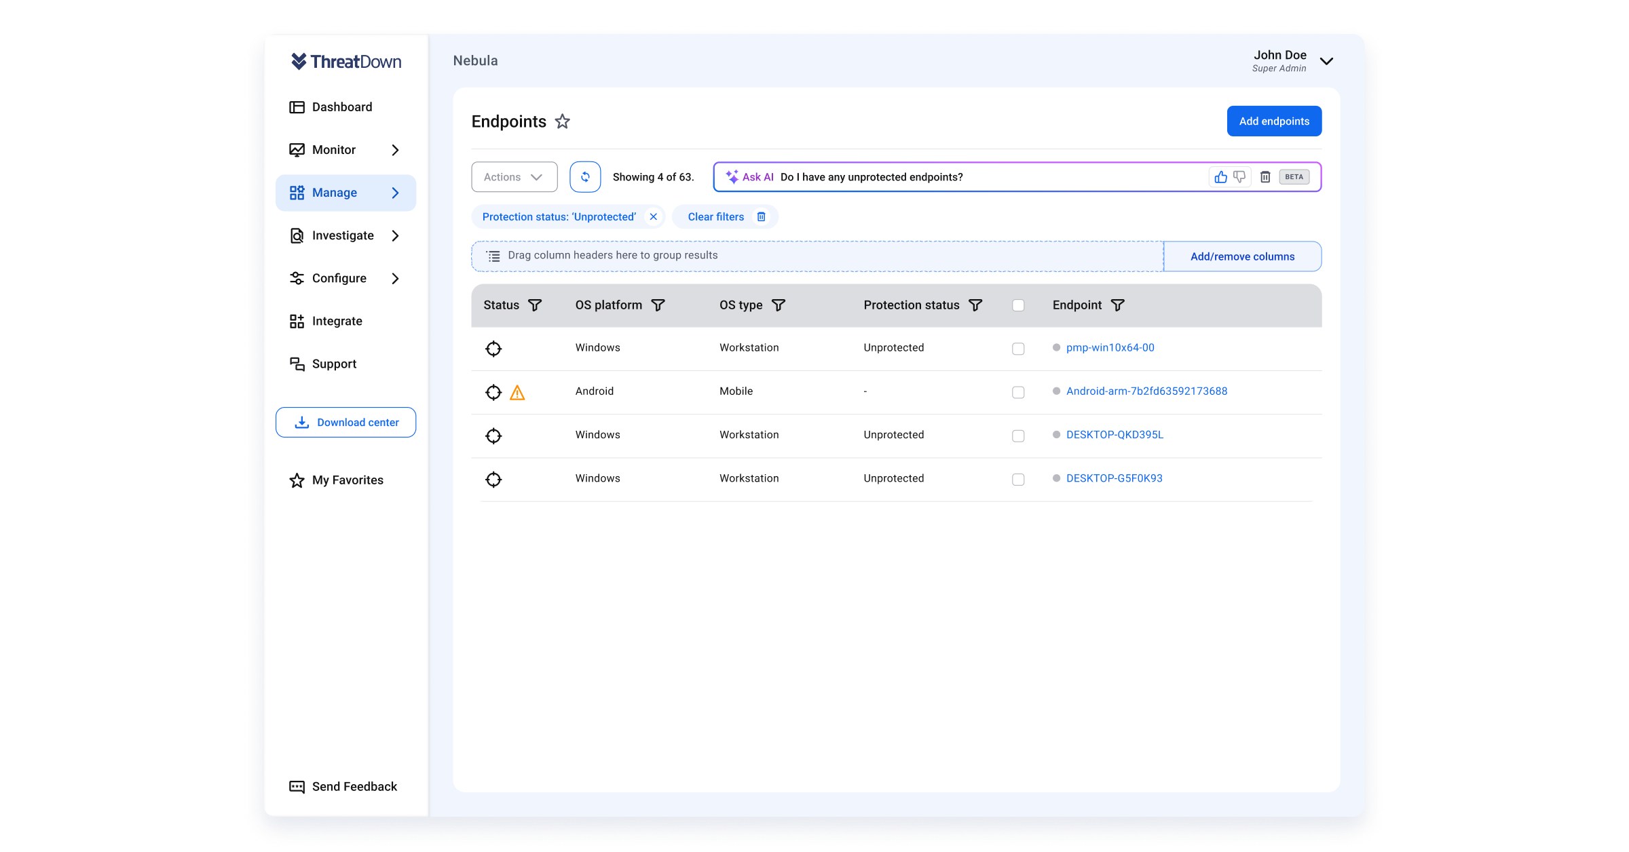Open endpoint Android-arm-7b2fd63592173688
This screenshot has height=852, width=1629.
[x=1146, y=391]
